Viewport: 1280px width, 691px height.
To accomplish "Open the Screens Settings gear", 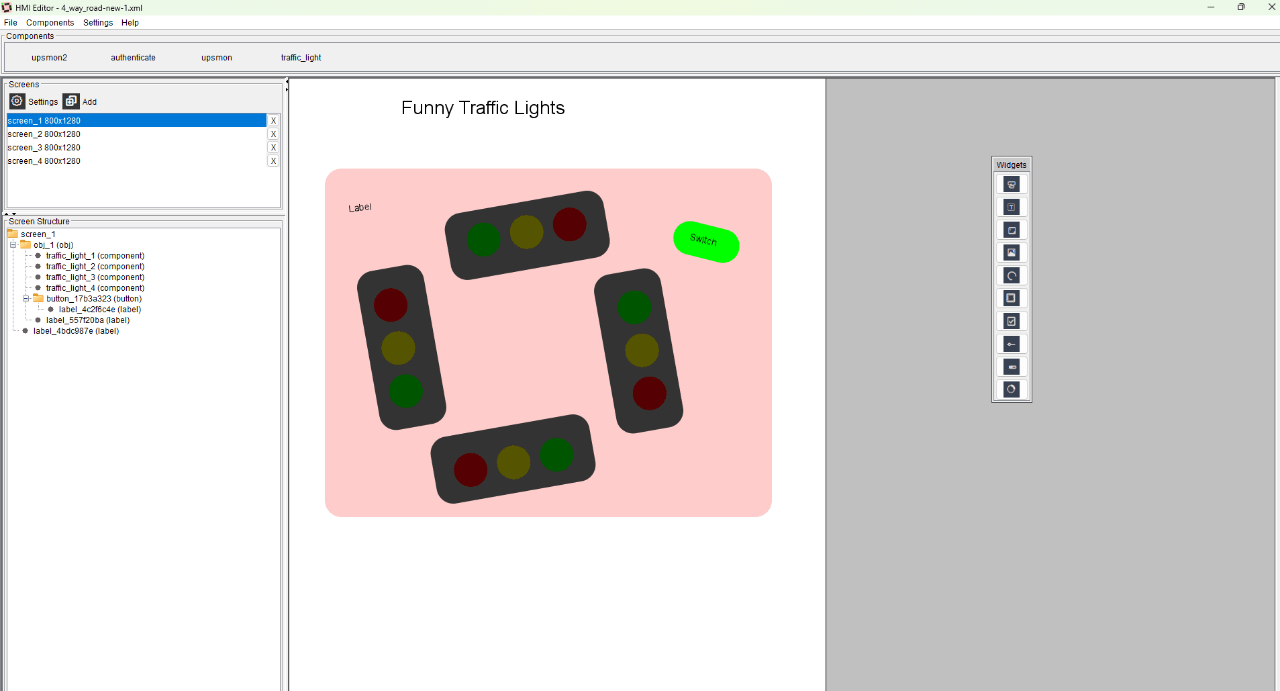I will [17, 101].
